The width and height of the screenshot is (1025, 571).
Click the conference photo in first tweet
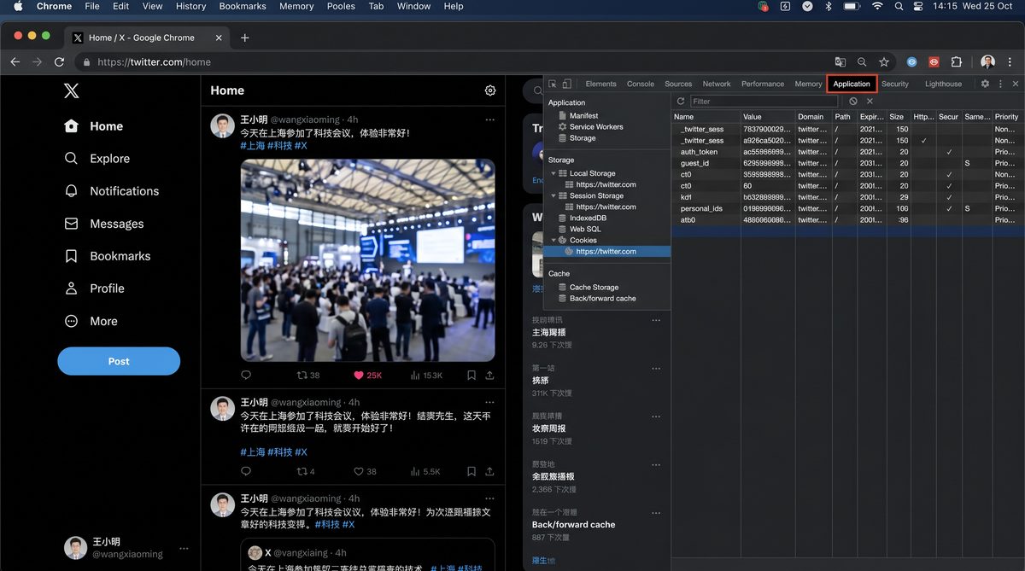click(x=367, y=260)
